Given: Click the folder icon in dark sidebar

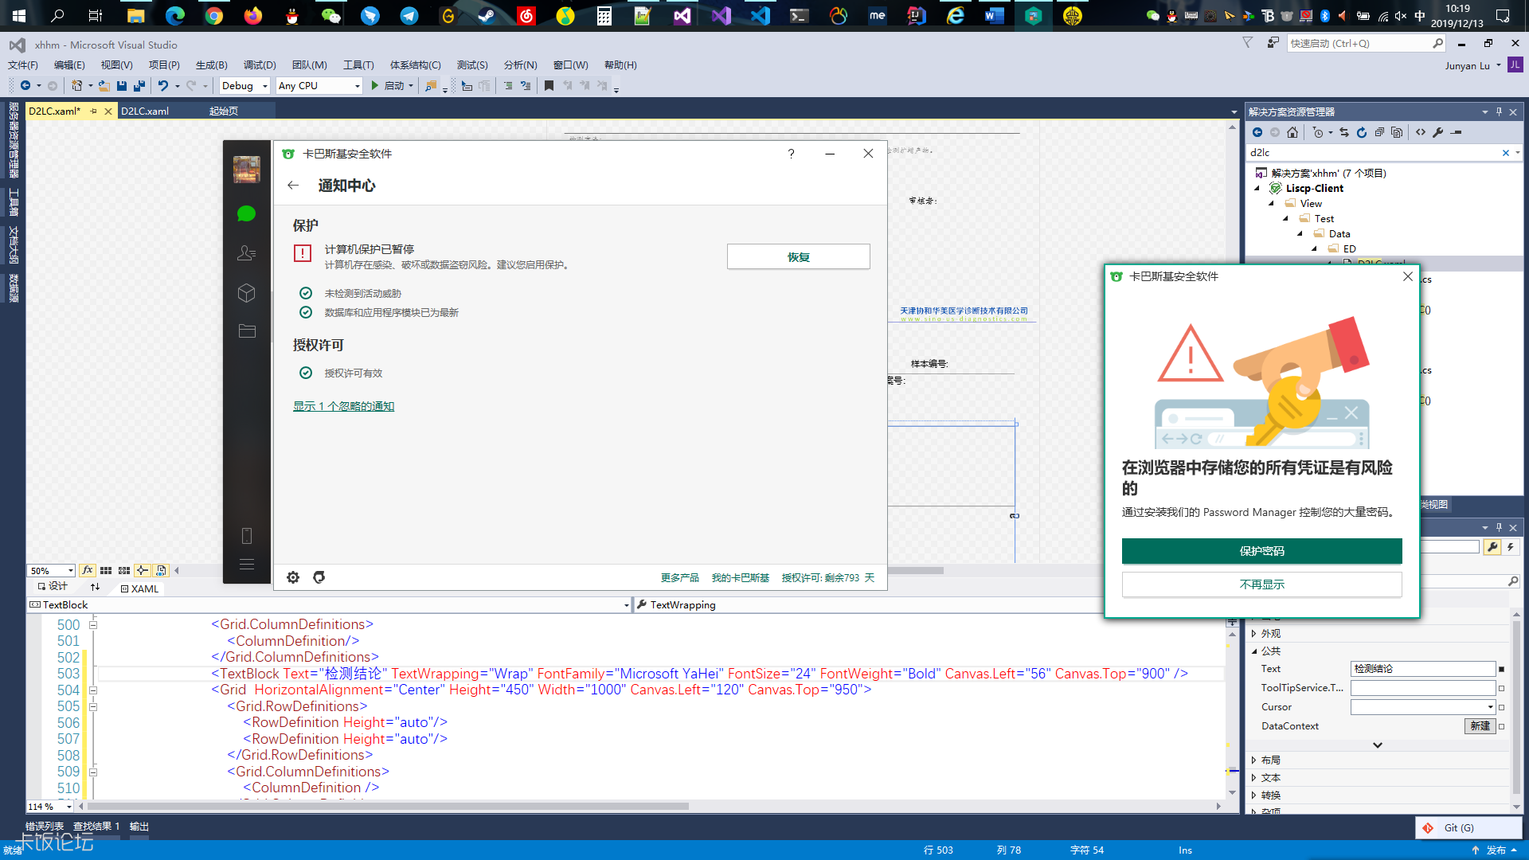Looking at the screenshot, I should pyautogui.click(x=247, y=330).
